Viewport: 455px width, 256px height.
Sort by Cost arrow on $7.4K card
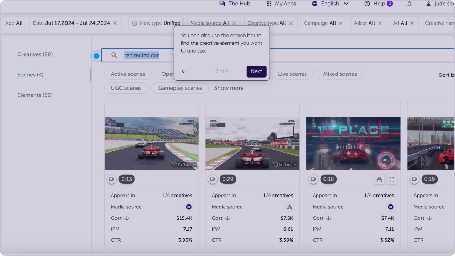(x=328, y=218)
